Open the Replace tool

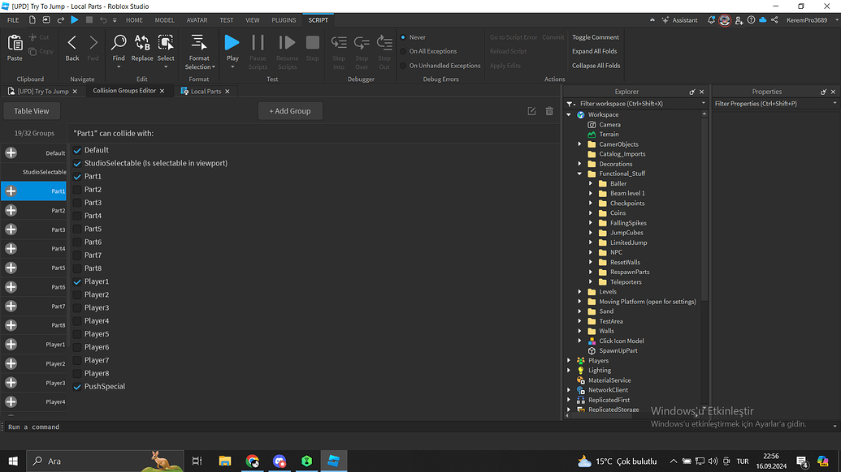click(x=142, y=43)
